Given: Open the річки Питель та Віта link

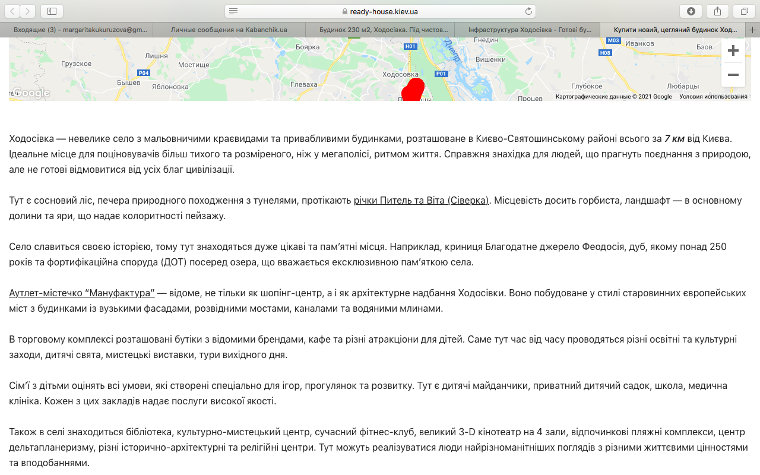Looking at the screenshot, I should pos(422,201).
